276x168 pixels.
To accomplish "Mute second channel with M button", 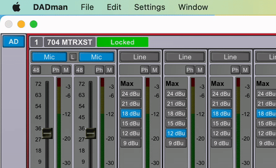I will click(109, 70).
